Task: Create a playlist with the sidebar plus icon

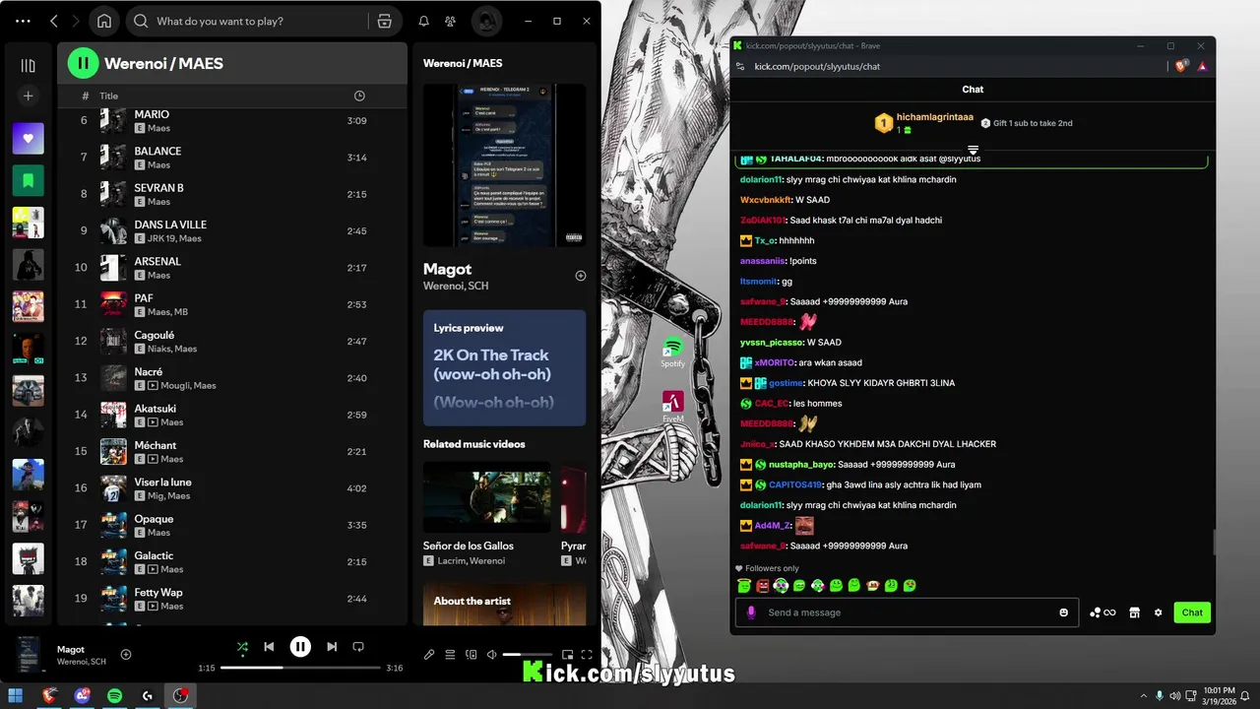Action: tap(28, 96)
